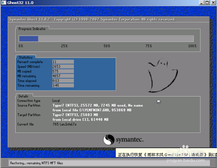Click the Source Partition label
Screen dimensions: 217x168
point(29,105)
